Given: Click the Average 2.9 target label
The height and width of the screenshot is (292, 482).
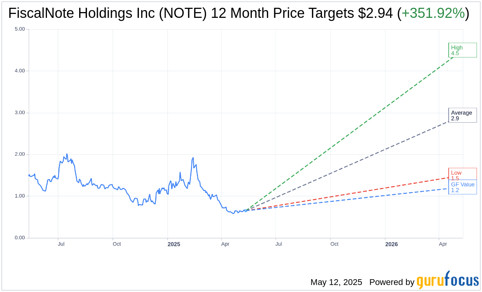Looking at the screenshot, I should point(462,115).
